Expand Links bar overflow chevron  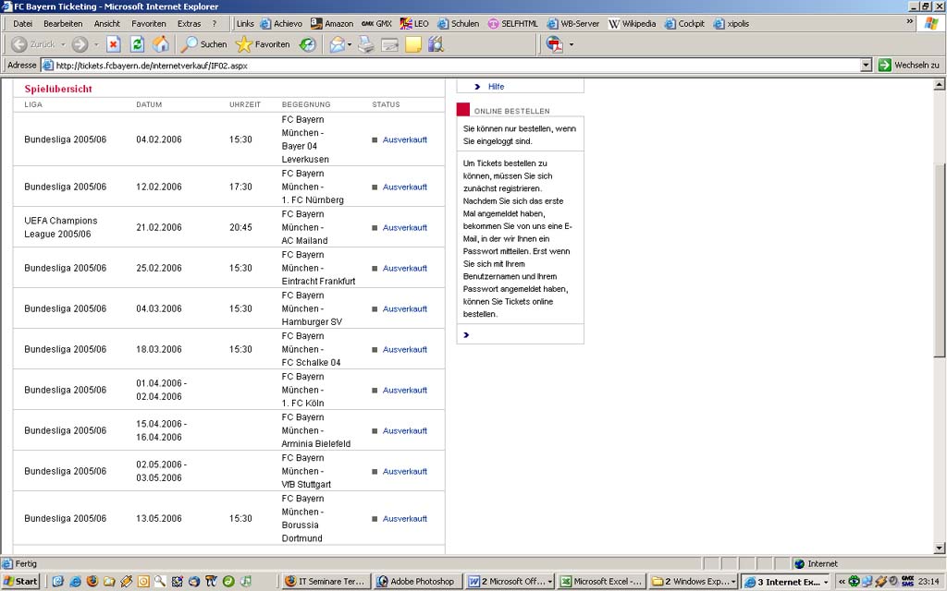pyautogui.click(x=910, y=22)
